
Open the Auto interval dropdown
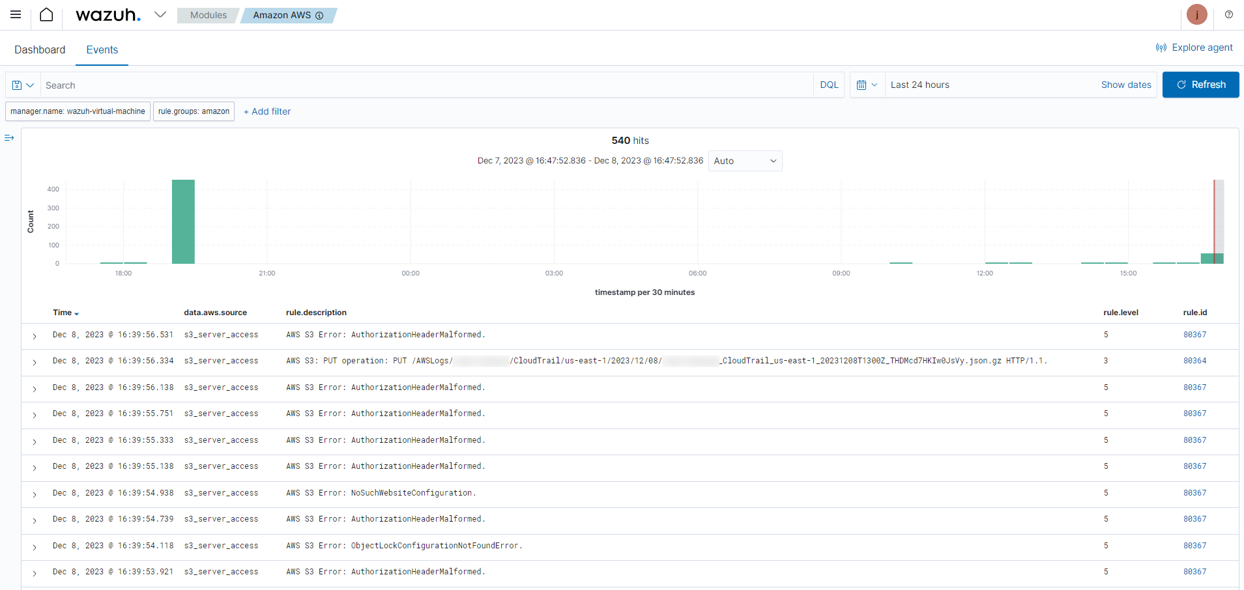745,161
